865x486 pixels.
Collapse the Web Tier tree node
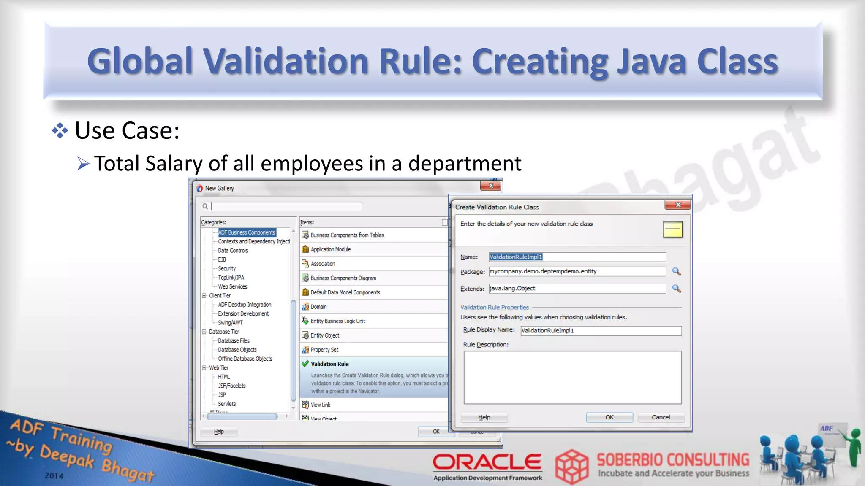[x=204, y=368]
